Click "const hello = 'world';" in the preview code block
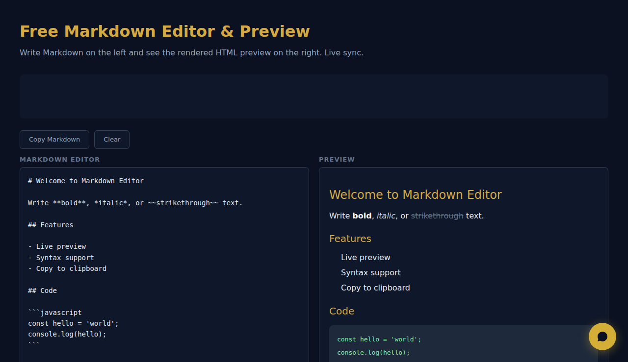Screen dimensions: 628x362 379,339
